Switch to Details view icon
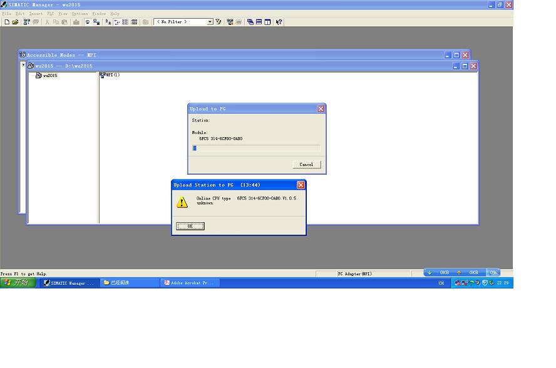Screen dimensions: 556x368 click(x=134, y=22)
